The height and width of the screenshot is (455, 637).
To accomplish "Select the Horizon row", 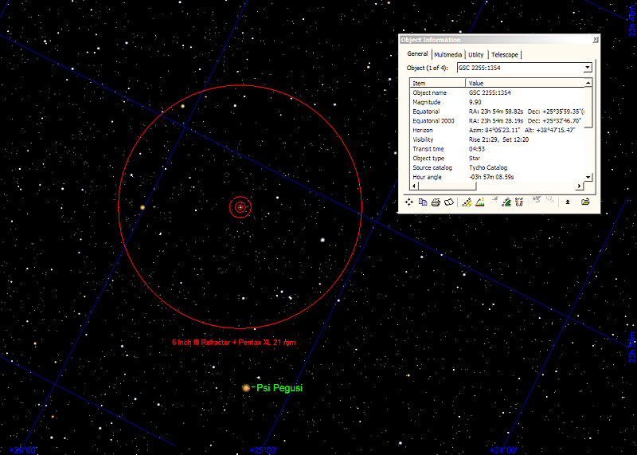I will coord(497,130).
